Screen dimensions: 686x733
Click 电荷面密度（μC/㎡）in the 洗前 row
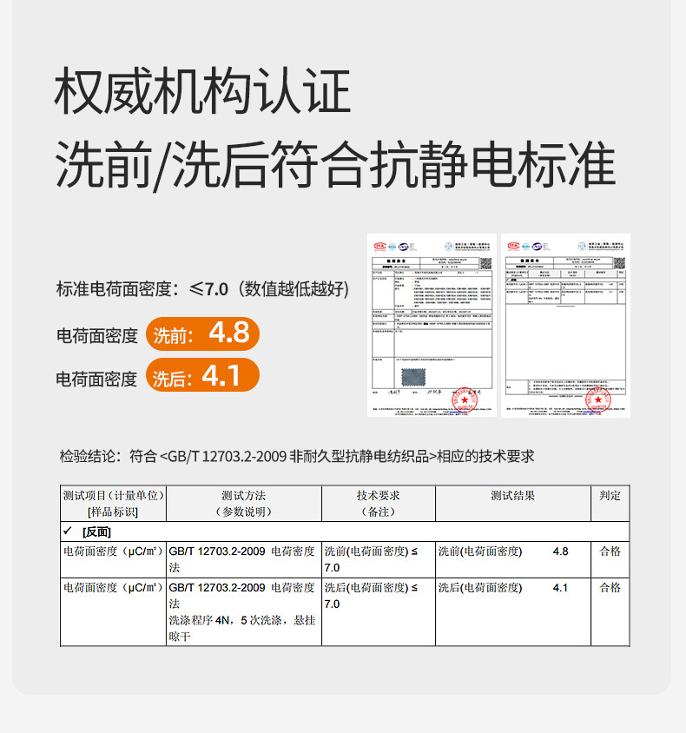point(113,551)
